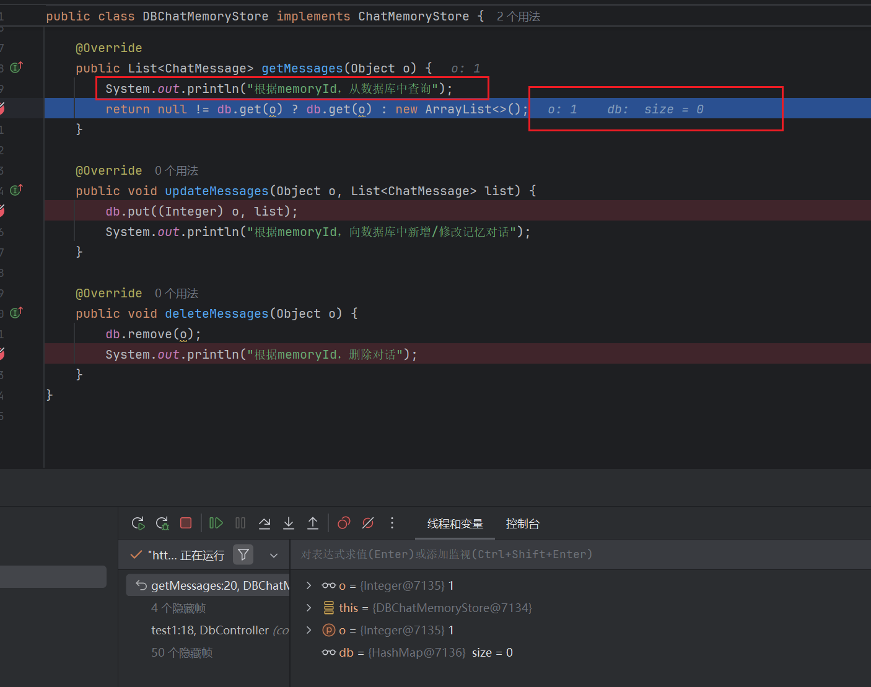Toggle Mute Breakpoints icon

coord(368,523)
